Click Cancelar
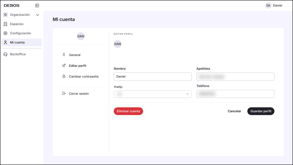293x165 pixels. [x=234, y=111]
